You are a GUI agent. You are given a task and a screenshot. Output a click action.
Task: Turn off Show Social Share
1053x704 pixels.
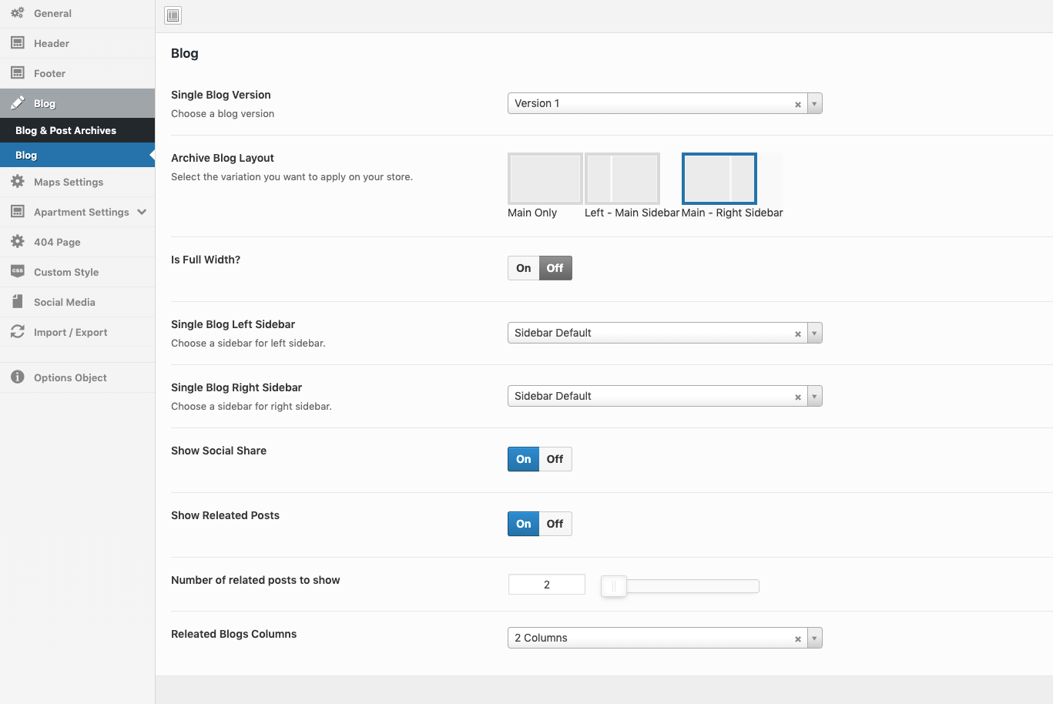click(x=555, y=459)
